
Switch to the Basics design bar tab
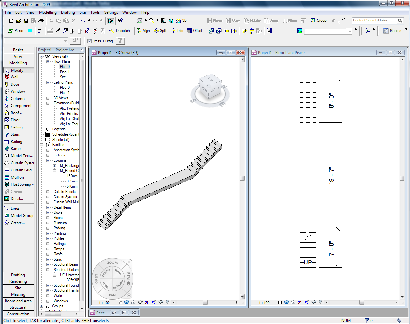[19, 50]
